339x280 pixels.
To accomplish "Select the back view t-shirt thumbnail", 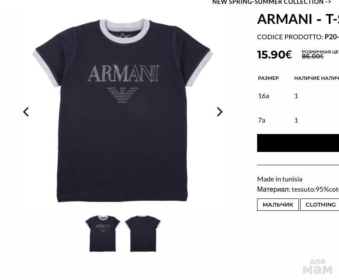I will click(143, 233).
